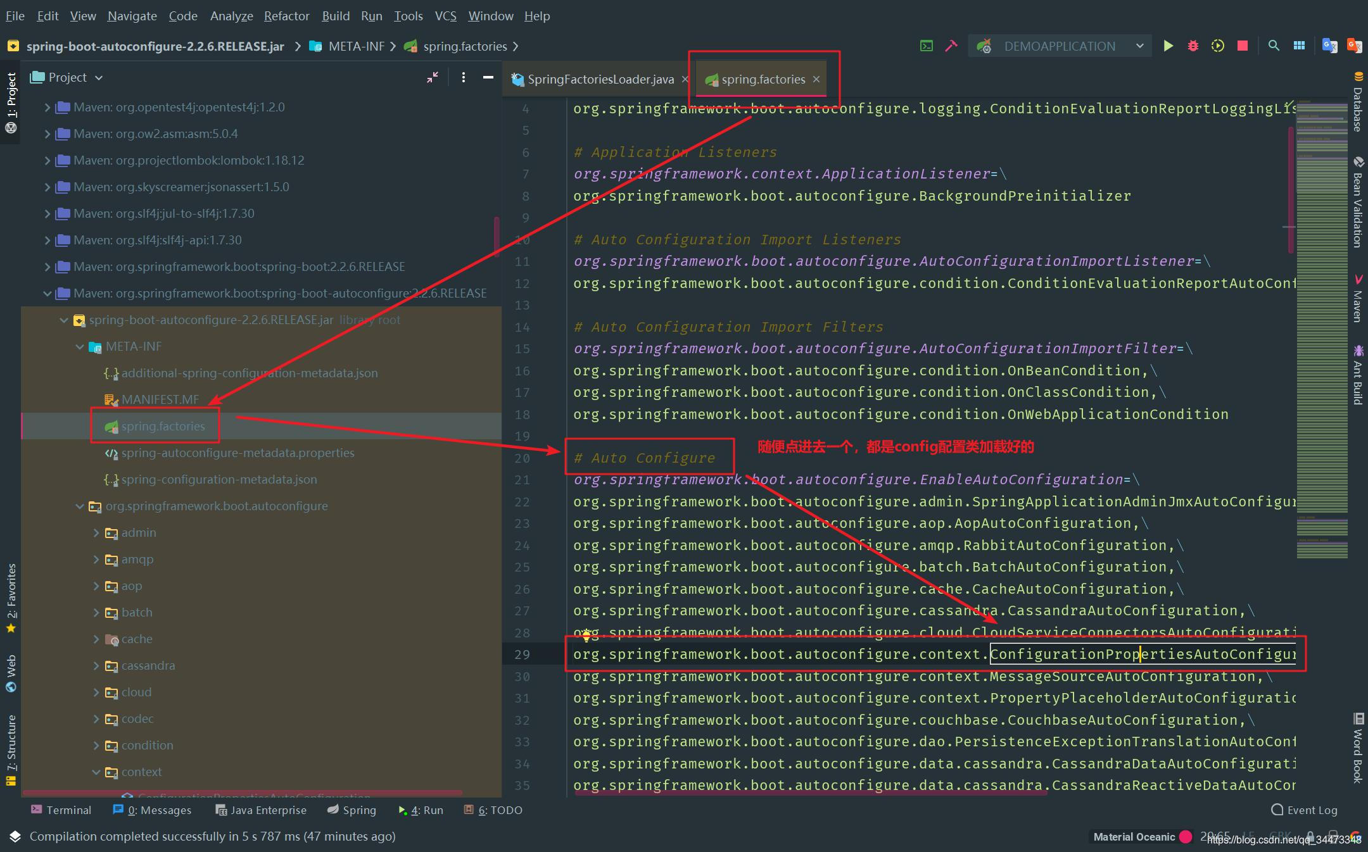The image size is (1368, 852).
Task: Open the Terminal tool window
Action: click(x=61, y=810)
